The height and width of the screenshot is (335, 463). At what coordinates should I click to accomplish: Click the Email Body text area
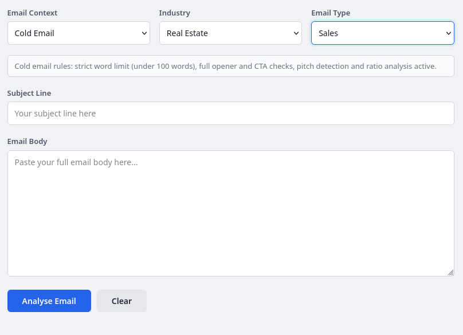coord(230,212)
